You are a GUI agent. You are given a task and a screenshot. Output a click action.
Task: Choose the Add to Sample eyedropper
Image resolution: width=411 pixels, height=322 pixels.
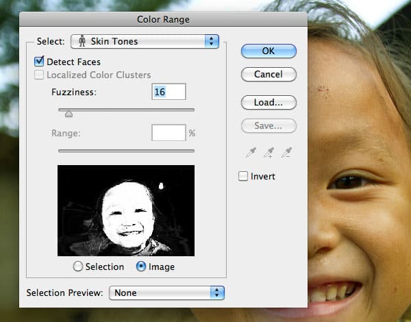tap(268, 152)
